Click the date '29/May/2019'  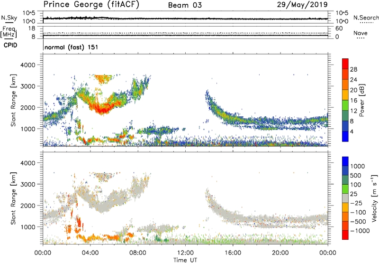[x=302, y=5]
